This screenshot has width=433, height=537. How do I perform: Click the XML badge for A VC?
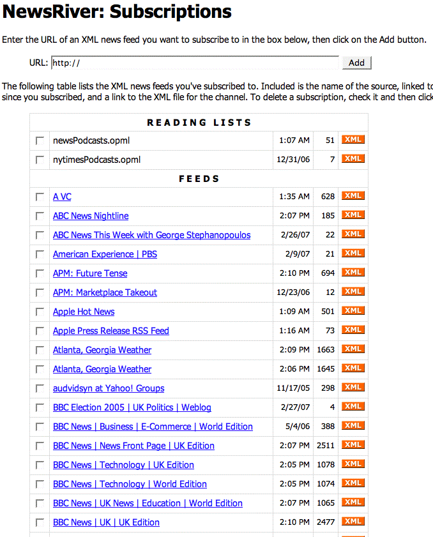(x=353, y=196)
